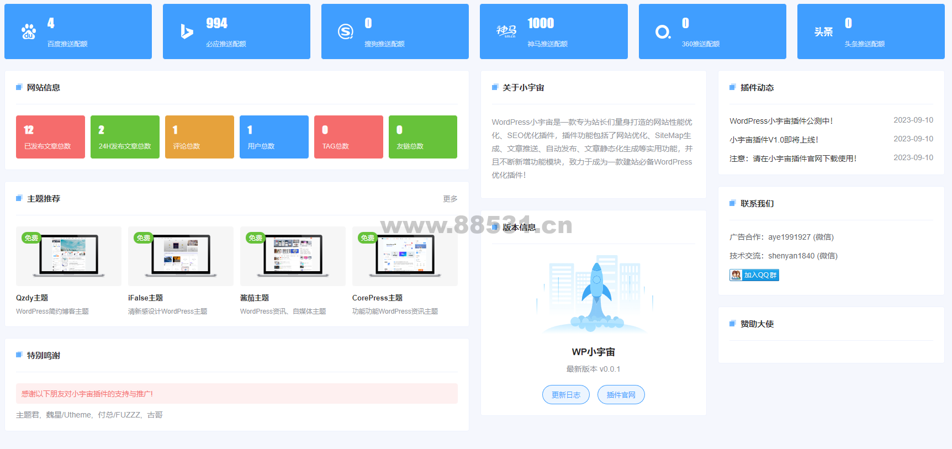Image resolution: width=952 pixels, height=449 pixels.
Task: Click the CorePress主题 title
Action: tap(377, 298)
